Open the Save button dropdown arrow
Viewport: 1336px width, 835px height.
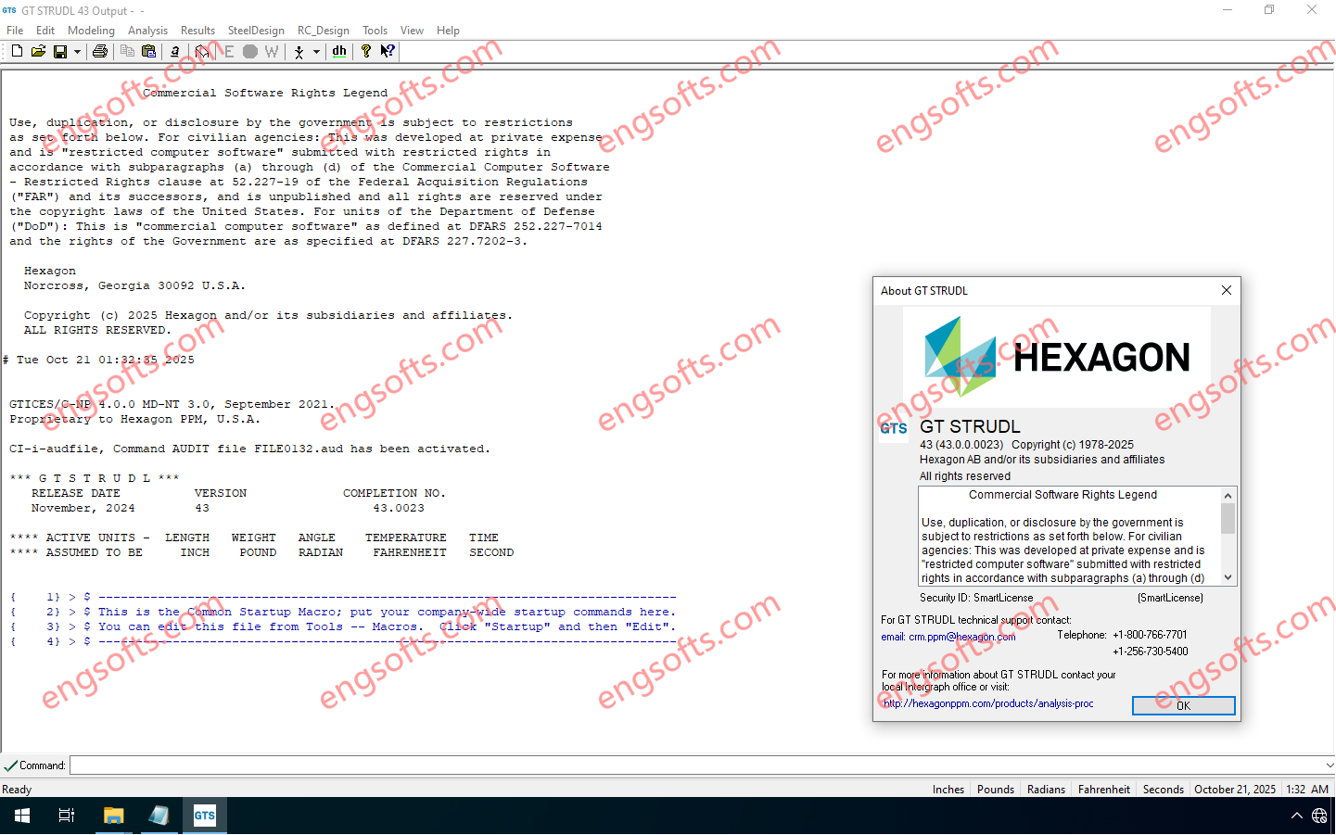click(x=77, y=51)
